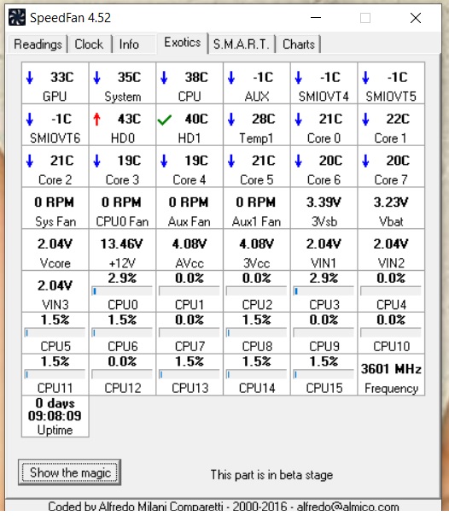Minimize the SpeedFan window
The image size is (449, 516).
click(x=316, y=18)
